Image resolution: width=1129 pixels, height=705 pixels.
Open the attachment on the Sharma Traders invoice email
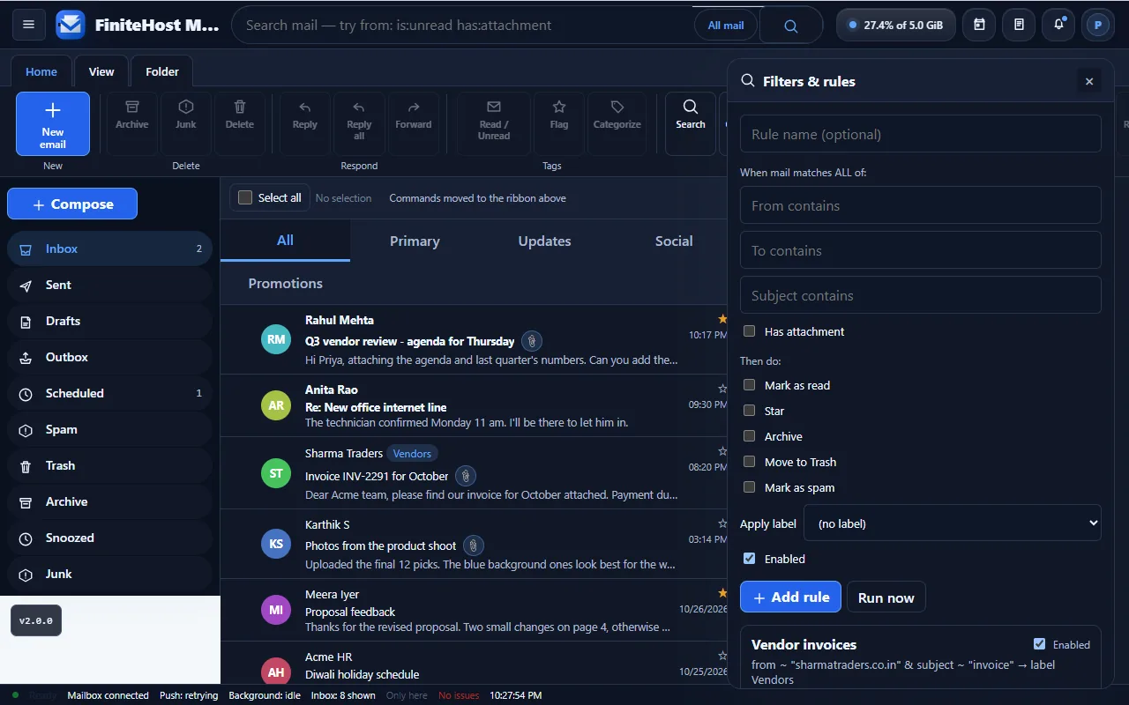466,476
